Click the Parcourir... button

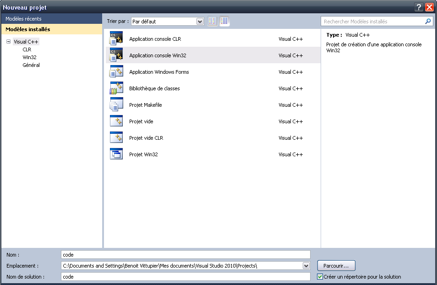click(336, 266)
